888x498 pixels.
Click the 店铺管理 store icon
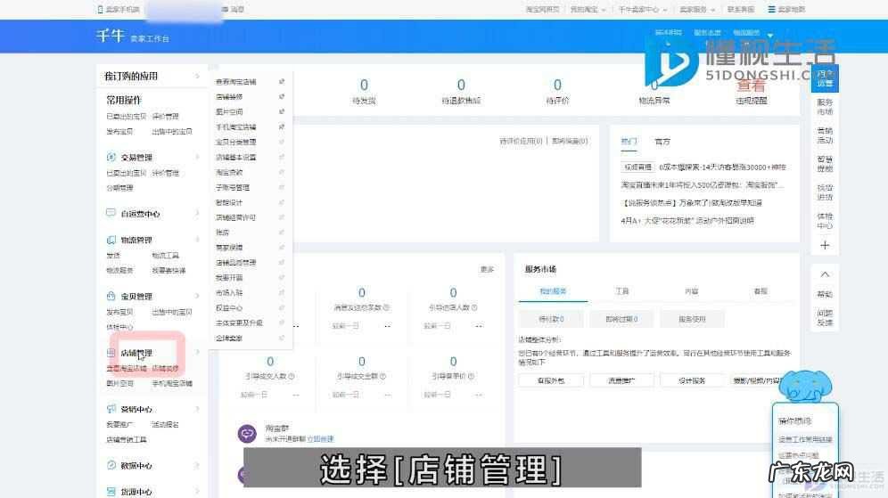[x=111, y=353]
